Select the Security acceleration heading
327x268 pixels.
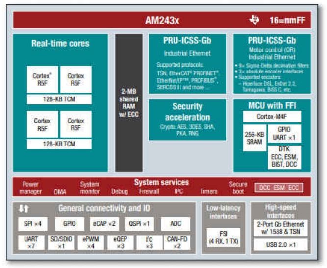tap(187, 112)
